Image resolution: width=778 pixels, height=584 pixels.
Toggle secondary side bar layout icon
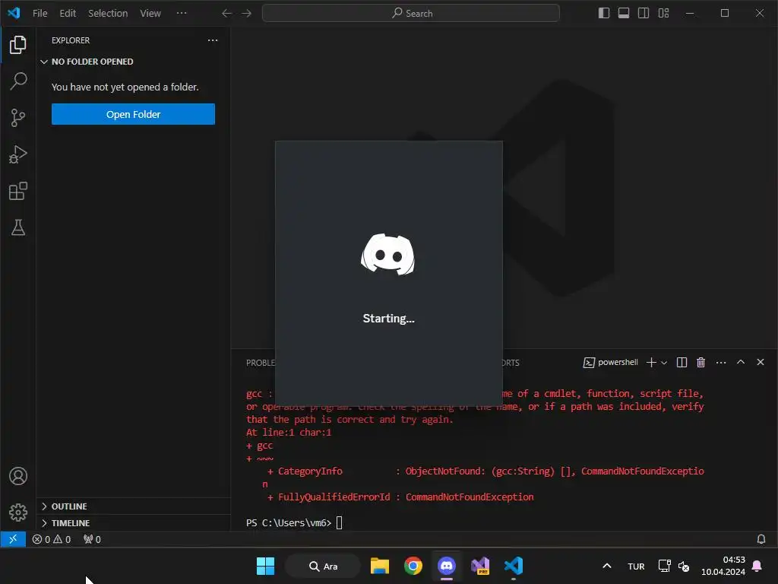coord(644,14)
